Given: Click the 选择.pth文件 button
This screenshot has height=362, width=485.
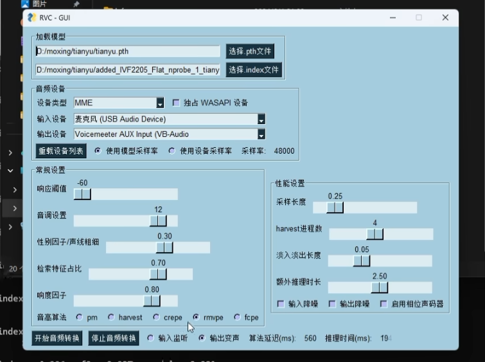Looking at the screenshot, I should coord(250,51).
